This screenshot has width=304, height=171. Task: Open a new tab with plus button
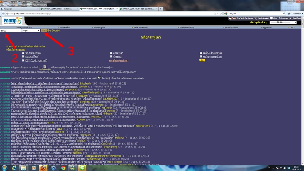(x=160, y=9)
